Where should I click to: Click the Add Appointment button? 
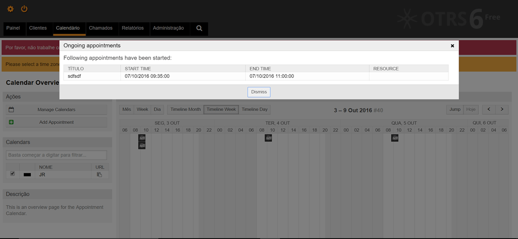coord(56,122)
